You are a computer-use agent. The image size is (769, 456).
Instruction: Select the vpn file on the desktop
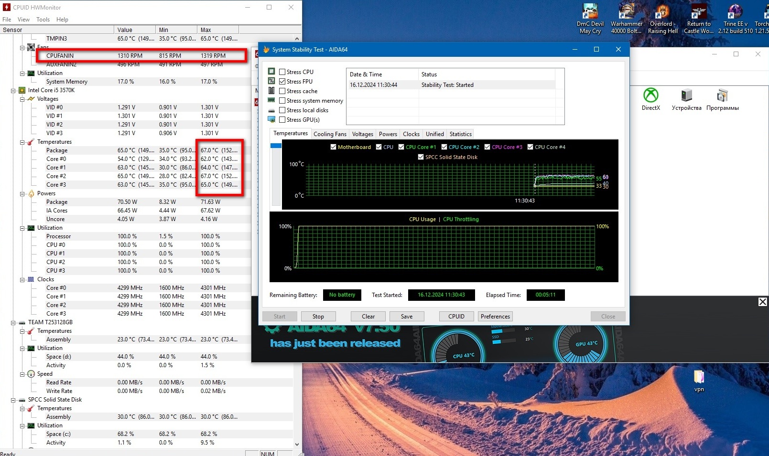pyautogui.click(x=699, y=381)
